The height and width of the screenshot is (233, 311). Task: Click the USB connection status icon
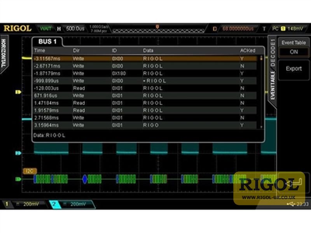[x=291, y=204]
